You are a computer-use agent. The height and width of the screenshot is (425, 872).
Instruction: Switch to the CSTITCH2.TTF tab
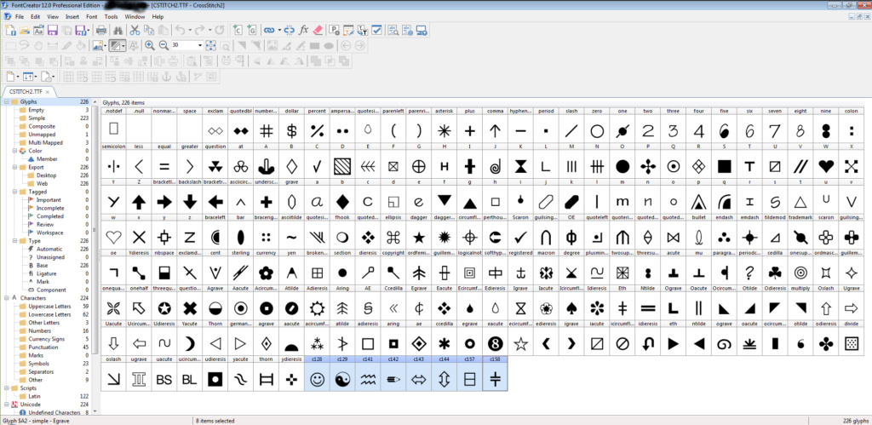click(26, 91)
